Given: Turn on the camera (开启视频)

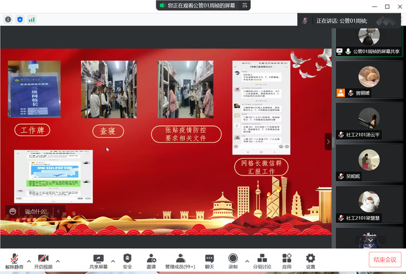Looking at the screenshot, I should 43,259.
